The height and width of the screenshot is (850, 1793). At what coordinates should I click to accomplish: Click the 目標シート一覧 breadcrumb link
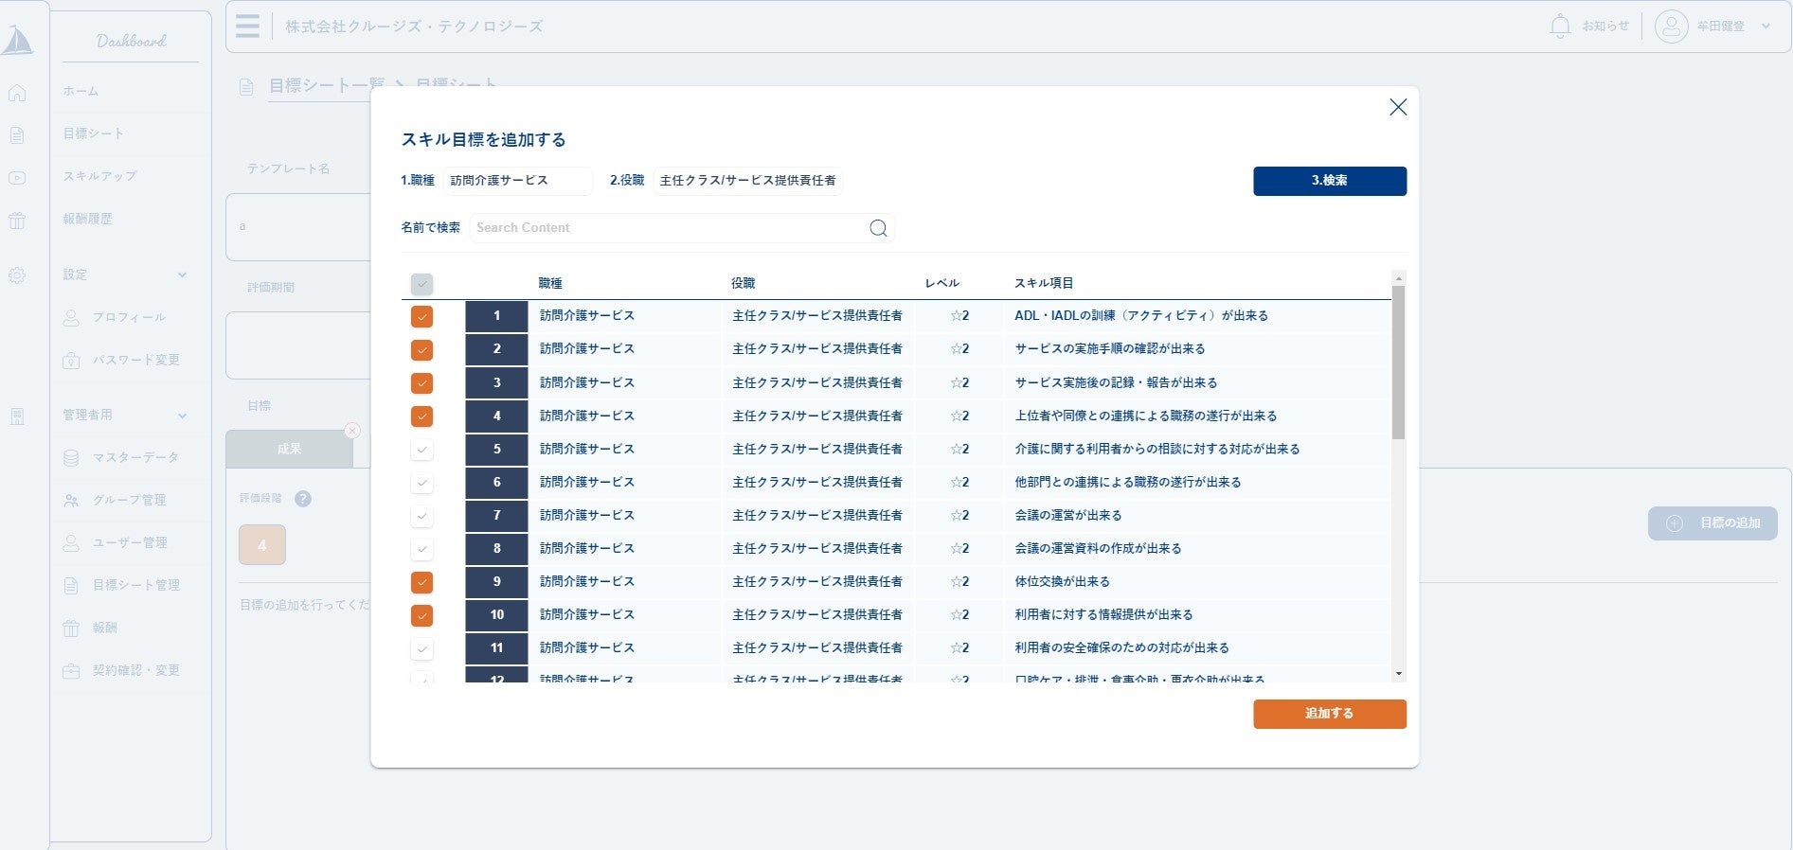[x=327, y=86]
